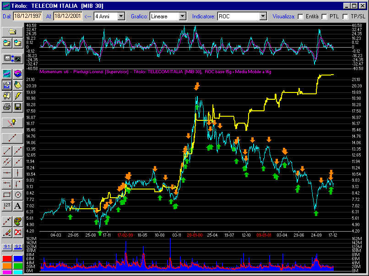Click the light bulb trendline icon
The width and height of the screenshot is (369, 276).
(12, 123)
